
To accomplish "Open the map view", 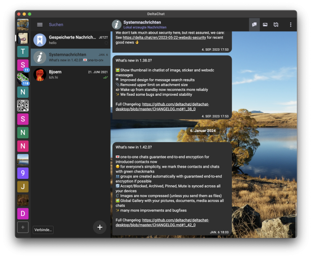I will click(x=276, y=24).
